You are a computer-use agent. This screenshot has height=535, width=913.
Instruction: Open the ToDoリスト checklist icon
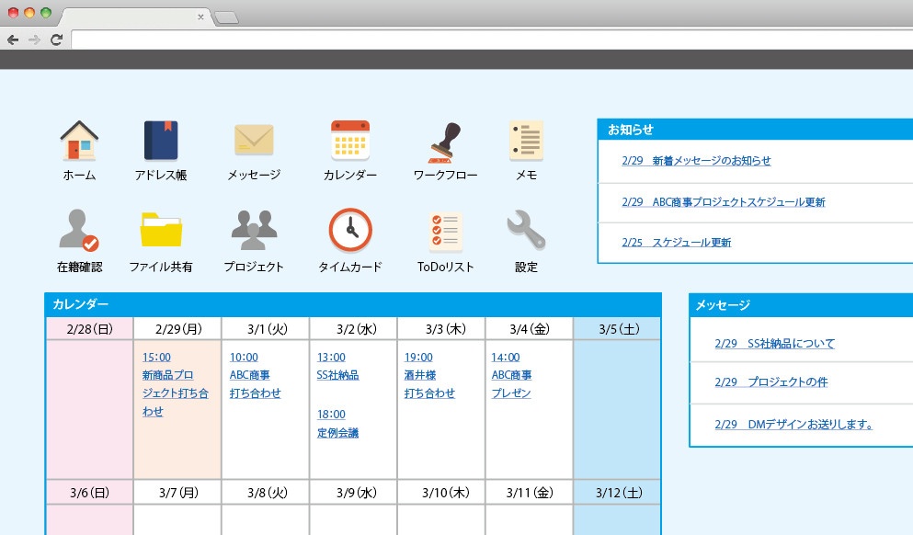pyautogui.click(x=445, y=232)
